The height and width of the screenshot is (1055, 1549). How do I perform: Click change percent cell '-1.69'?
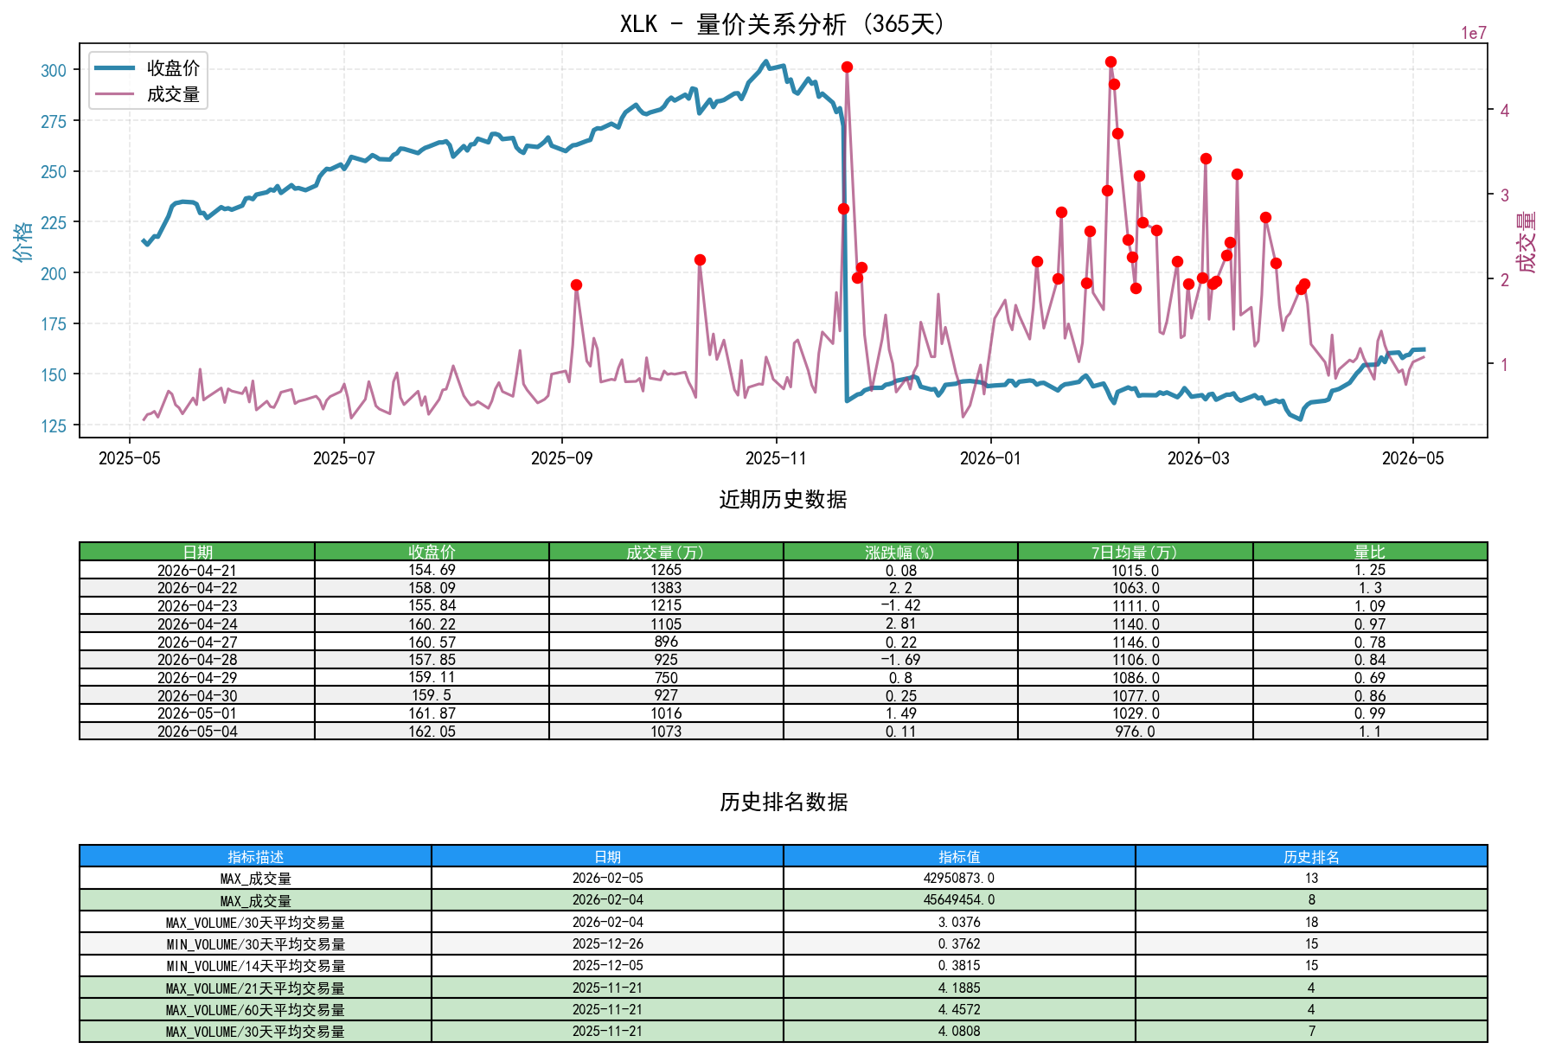[900, 659]
